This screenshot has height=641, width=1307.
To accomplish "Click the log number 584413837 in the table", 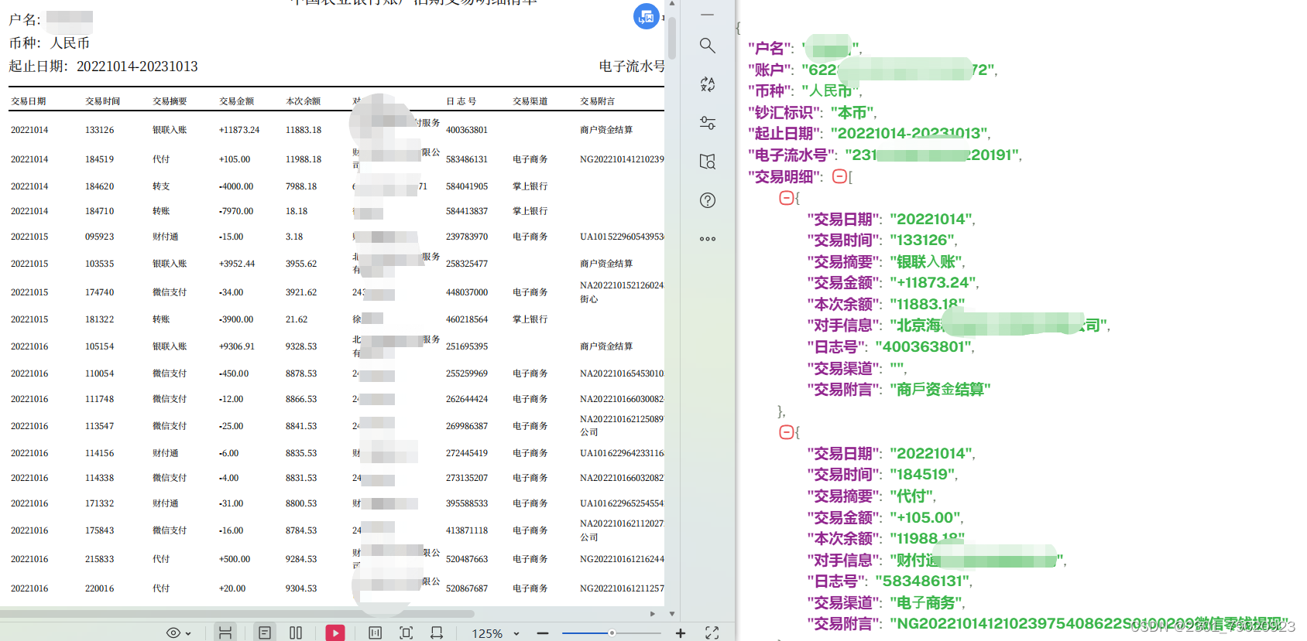I will [x=467, y=211].
